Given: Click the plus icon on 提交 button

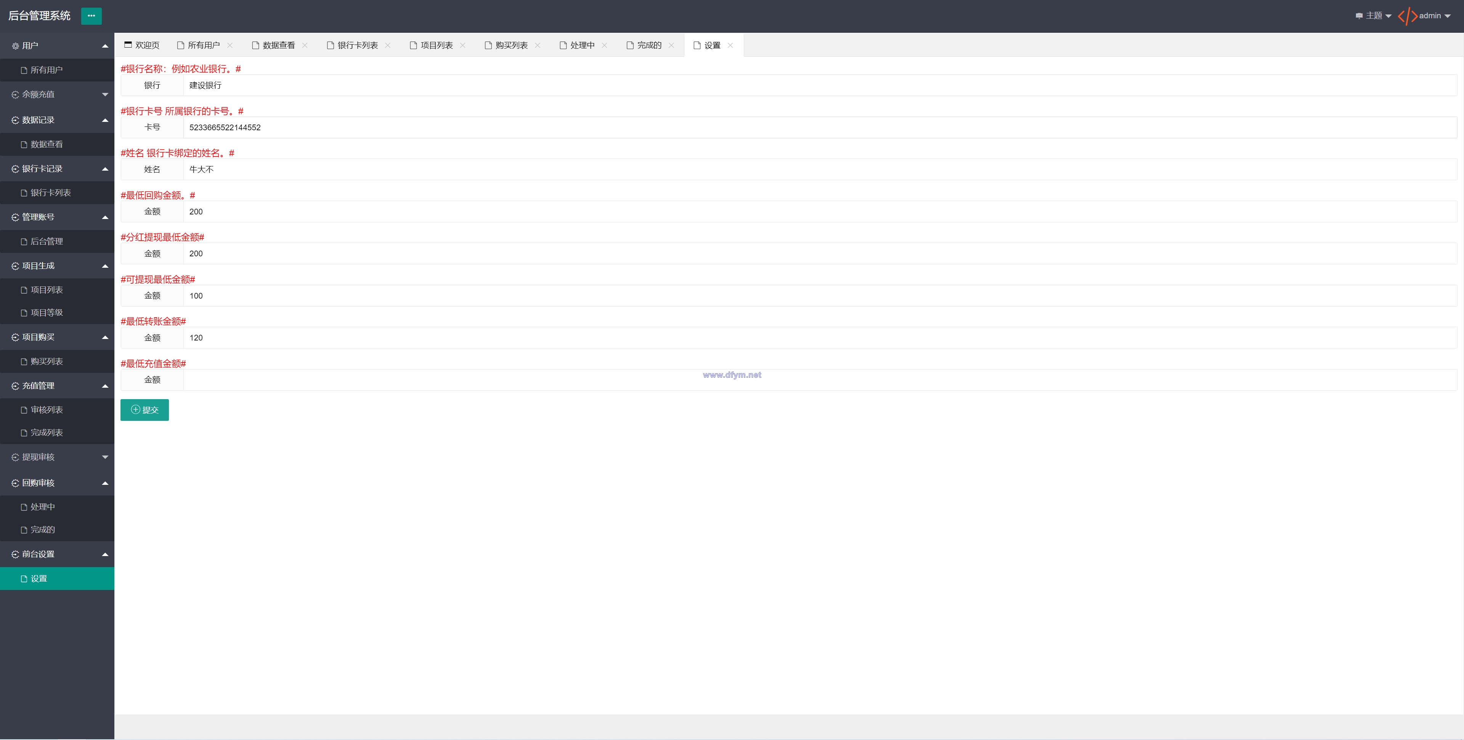Looking at the screenshot, I should pos(135,409).
